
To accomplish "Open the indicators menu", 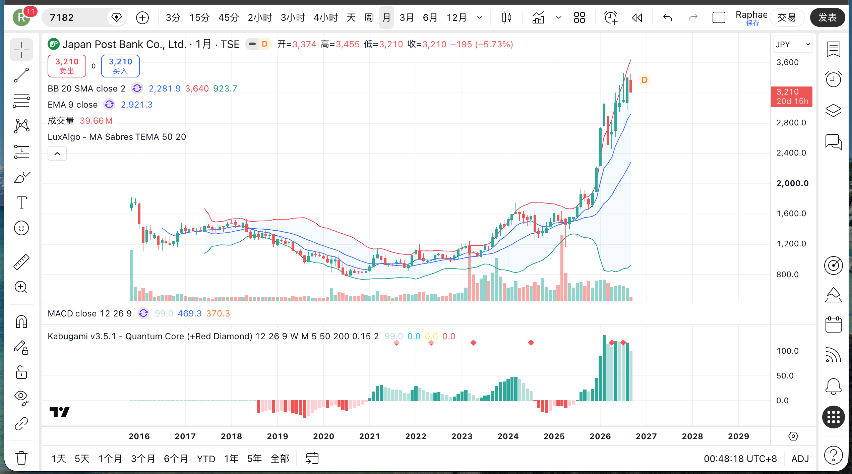I will coord(538,17).
